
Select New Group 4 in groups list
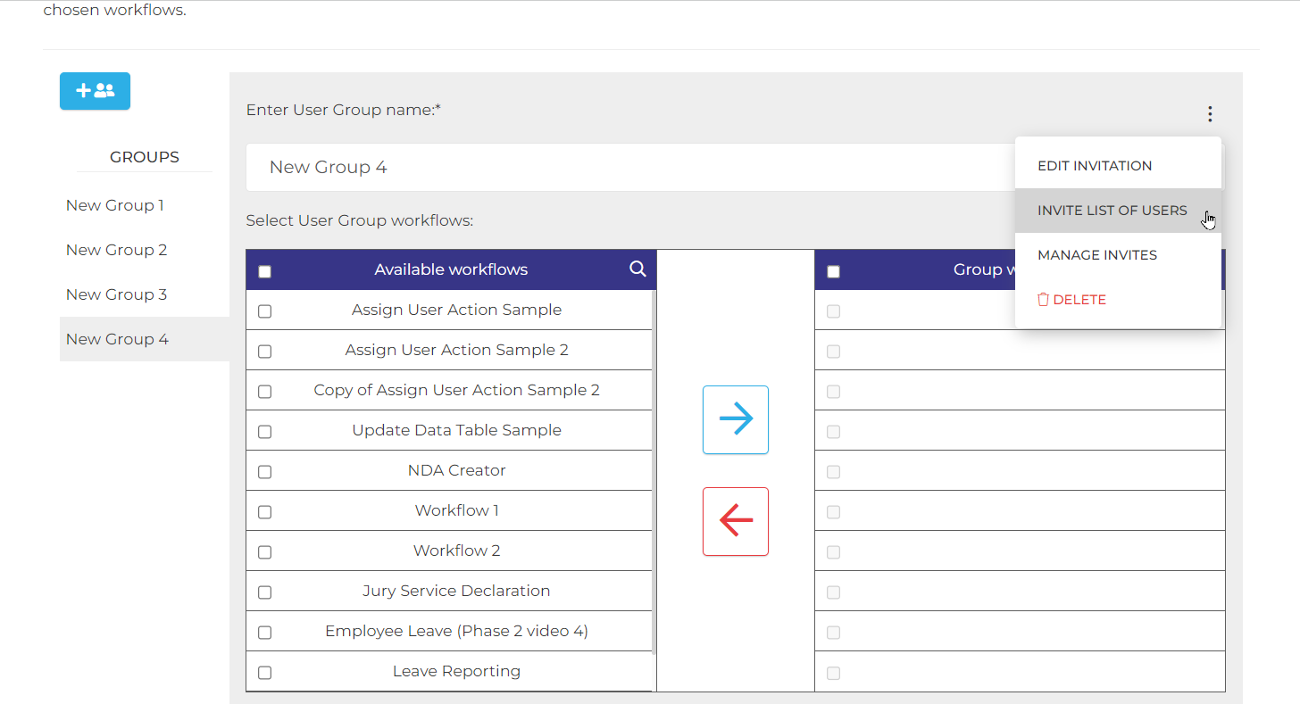145,339
